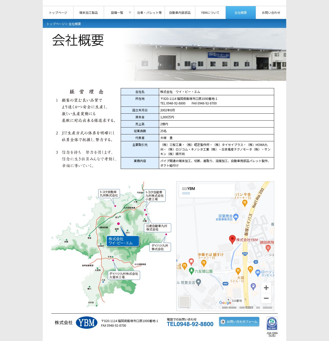Zoom out on the Google map
This screenshot has height=341, width=329.
point(266,298)
